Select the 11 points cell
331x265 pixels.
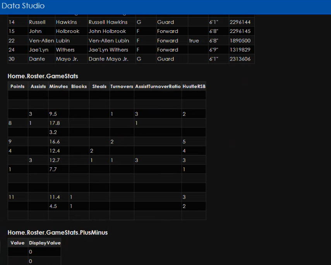click(12, 197)
